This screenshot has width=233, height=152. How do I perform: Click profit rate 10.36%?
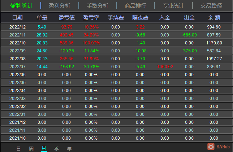point(91,27)
